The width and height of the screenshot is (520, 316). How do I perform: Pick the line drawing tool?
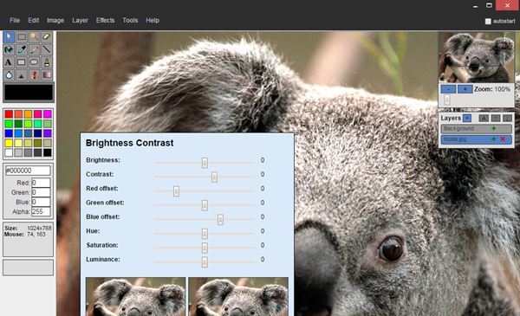[47, 49]
